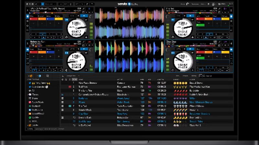Trigger orange cue pad on top-left deck
Screen dimensions: 259x145
pos(42,19)
